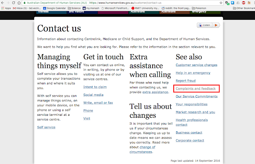Go to the browser home icon
The height and width of the screenshot is (164, 255).
(x=19, y=3)
